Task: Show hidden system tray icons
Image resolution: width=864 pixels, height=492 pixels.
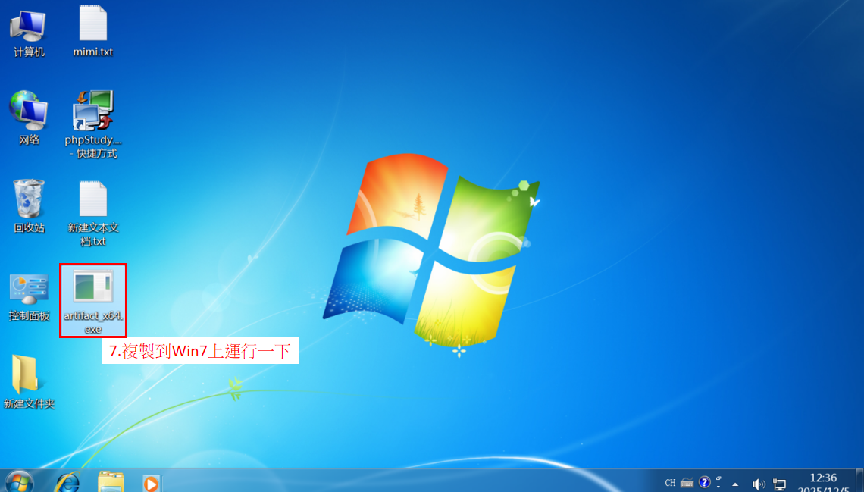Action: [735, 484]
